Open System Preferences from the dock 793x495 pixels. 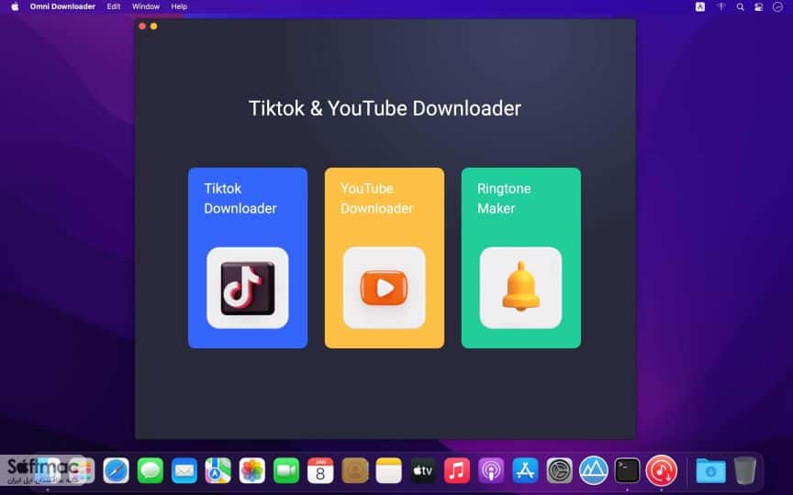[559, 471]
